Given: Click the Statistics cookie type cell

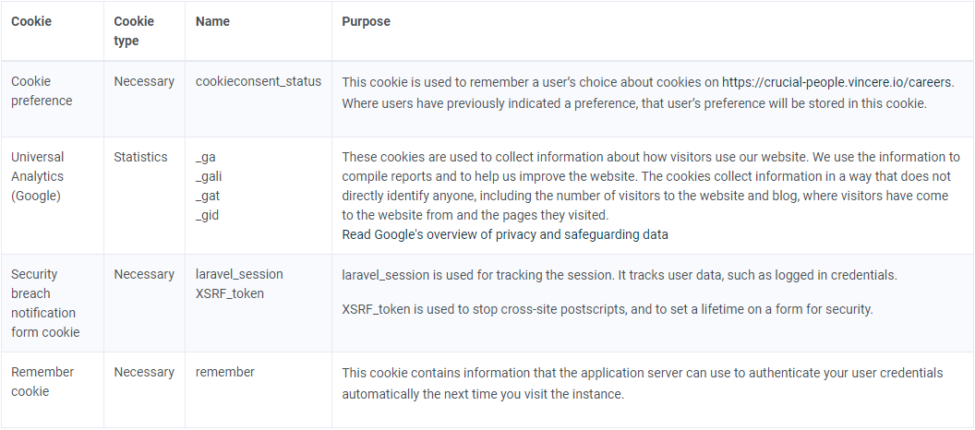Looking at the screenshot, I should point(140,157).
